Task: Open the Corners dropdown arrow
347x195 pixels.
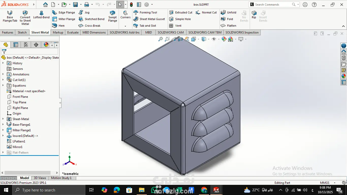Action: point(125,26)
